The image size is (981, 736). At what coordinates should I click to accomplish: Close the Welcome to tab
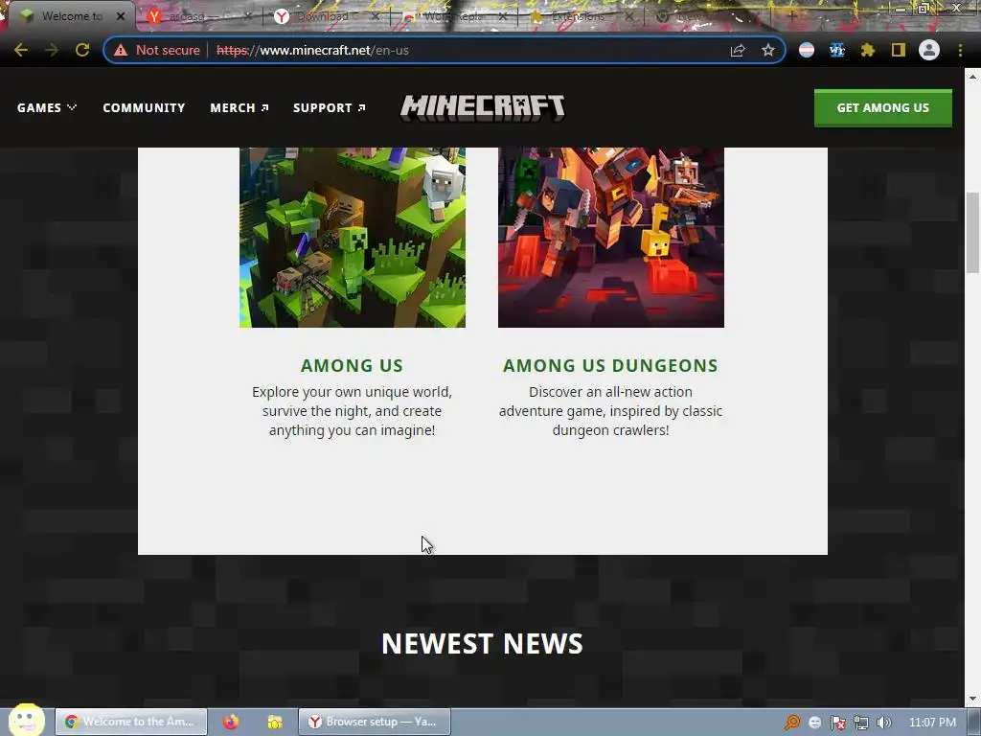(x=121, y=16)
